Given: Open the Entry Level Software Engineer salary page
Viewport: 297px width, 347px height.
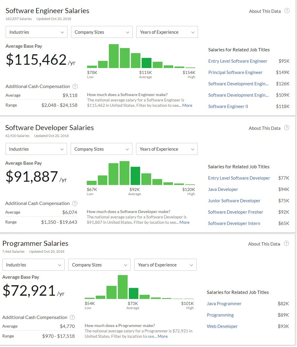Looking at the screenshot, I should (238, 61).
